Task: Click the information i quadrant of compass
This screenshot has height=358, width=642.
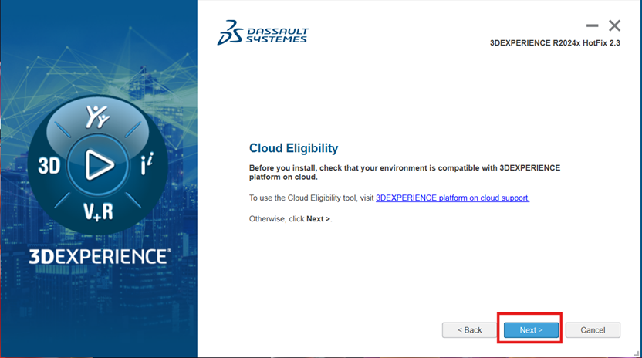Action: click(x=147, y=164)
